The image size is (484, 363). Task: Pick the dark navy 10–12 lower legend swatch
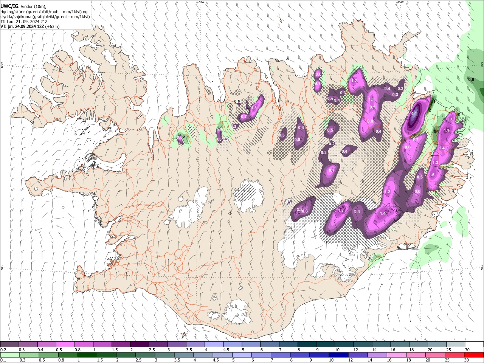tap(338, 355)
